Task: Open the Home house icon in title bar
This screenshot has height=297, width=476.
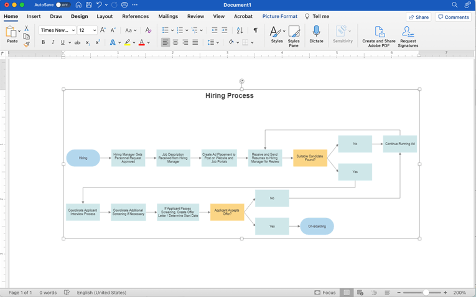Action: point(78,5)
